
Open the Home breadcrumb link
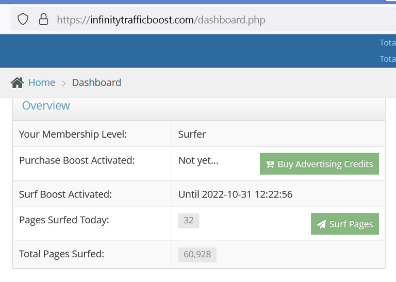point(42,82)
